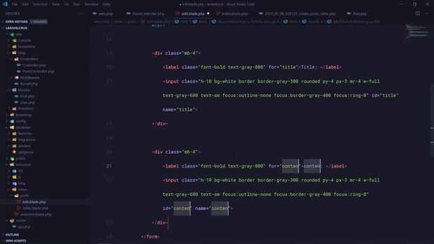Expand the migrations folder
This screenshot has height=244, width=434.
pos(26,140)
